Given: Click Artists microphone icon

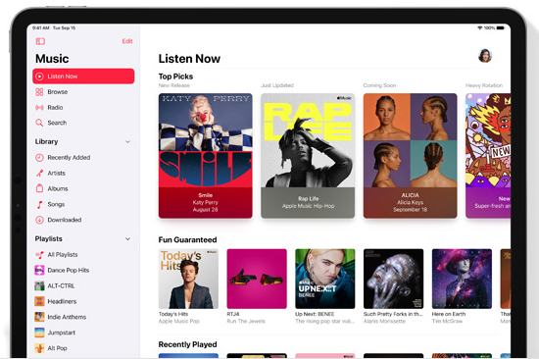Looking at the screenshot, I should click(x=39, y=174).
